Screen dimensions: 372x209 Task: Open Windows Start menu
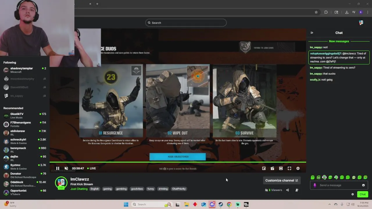pyautogui.click(x=126, y=204)
